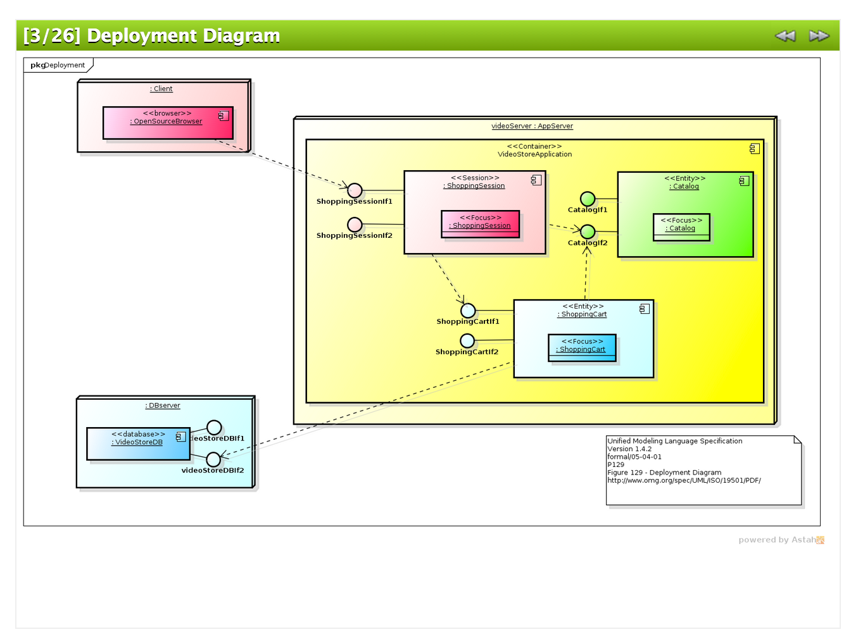Screen dimensions: 851x639
Task: Click the CatalogIf1 green interface circle
Action: click(x=588, y=199)
